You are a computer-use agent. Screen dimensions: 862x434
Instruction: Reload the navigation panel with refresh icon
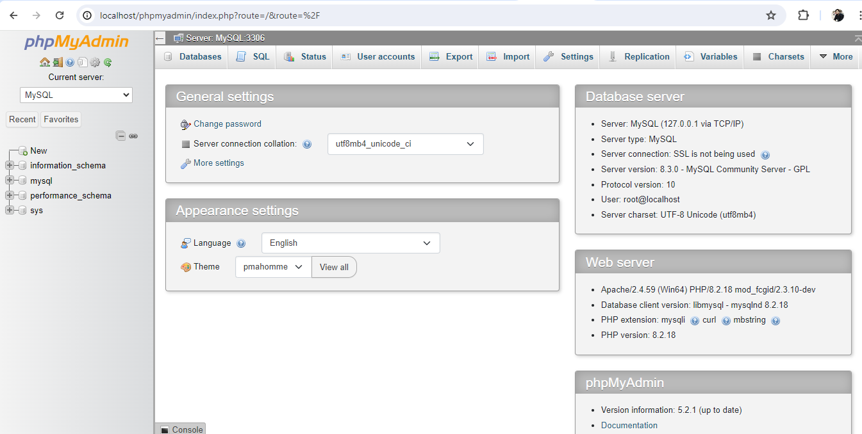(107, 62)
